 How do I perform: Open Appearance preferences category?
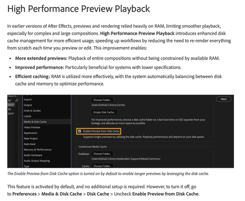31,133
